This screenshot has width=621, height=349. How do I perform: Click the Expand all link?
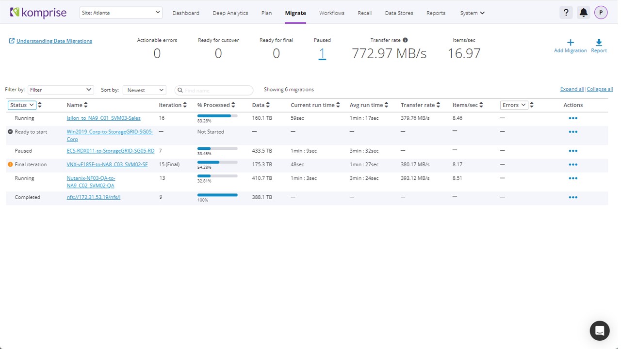coord(572,89)
